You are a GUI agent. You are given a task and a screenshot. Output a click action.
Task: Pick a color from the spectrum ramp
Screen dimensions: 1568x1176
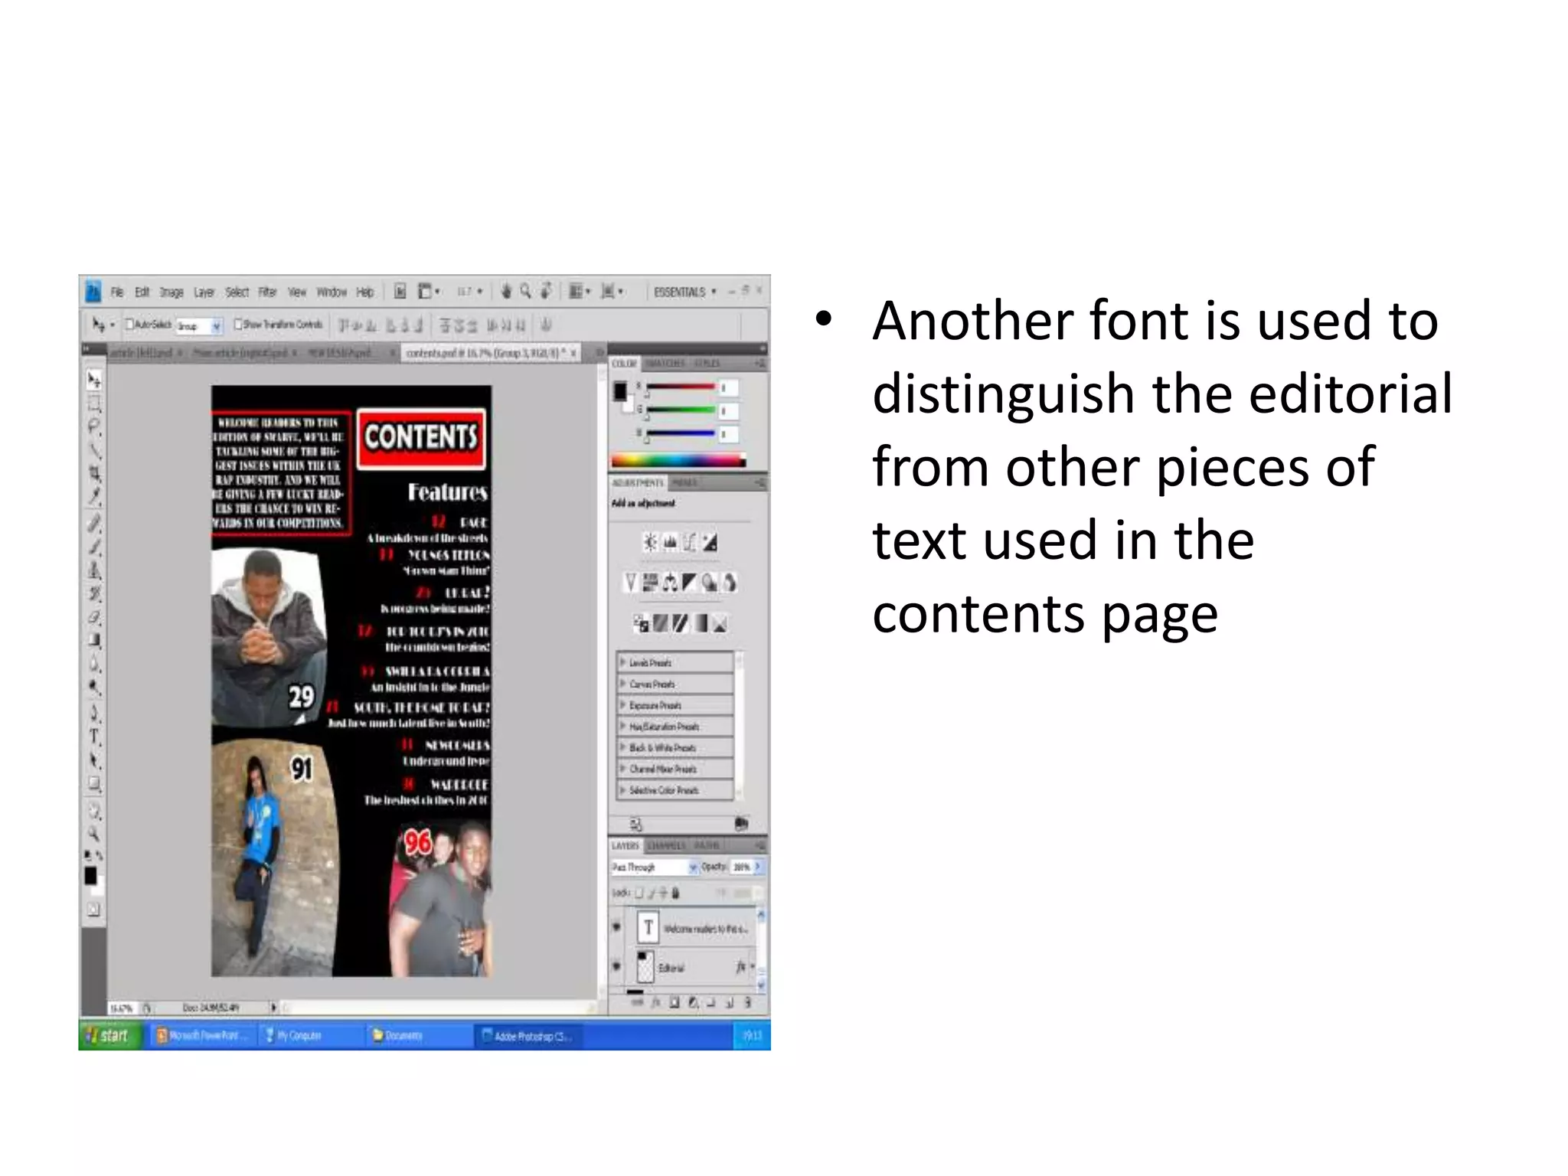pos(678,461)
